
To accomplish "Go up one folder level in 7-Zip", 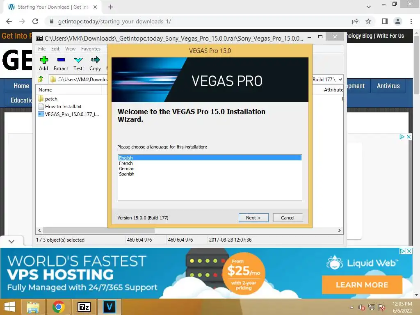I will [x=41, y=79].
